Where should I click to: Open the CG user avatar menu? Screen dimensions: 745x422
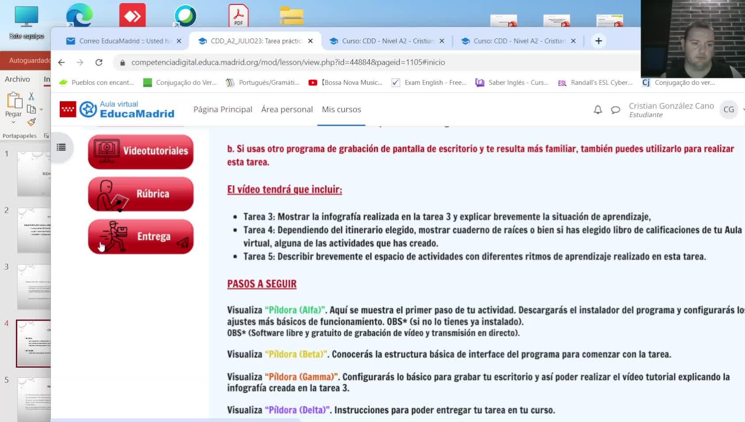click(x=729, y=109)
